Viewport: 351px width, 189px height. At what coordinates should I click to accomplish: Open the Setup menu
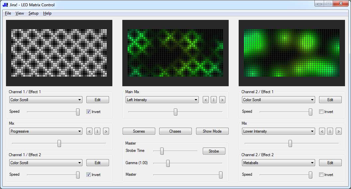click(x=33, y=13)
